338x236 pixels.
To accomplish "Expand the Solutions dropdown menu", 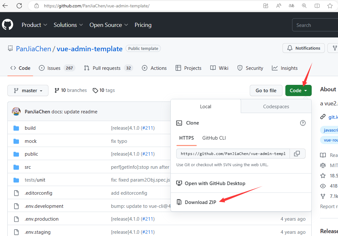I will click(68, 25).
